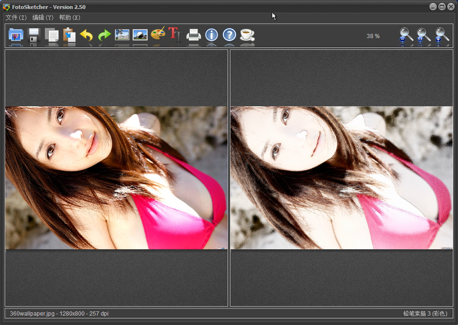Open the 编辑(Y) menu

43,17
